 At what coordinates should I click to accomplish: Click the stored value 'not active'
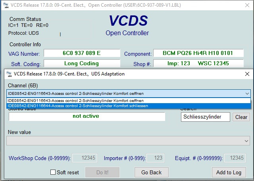click(87, 116)
